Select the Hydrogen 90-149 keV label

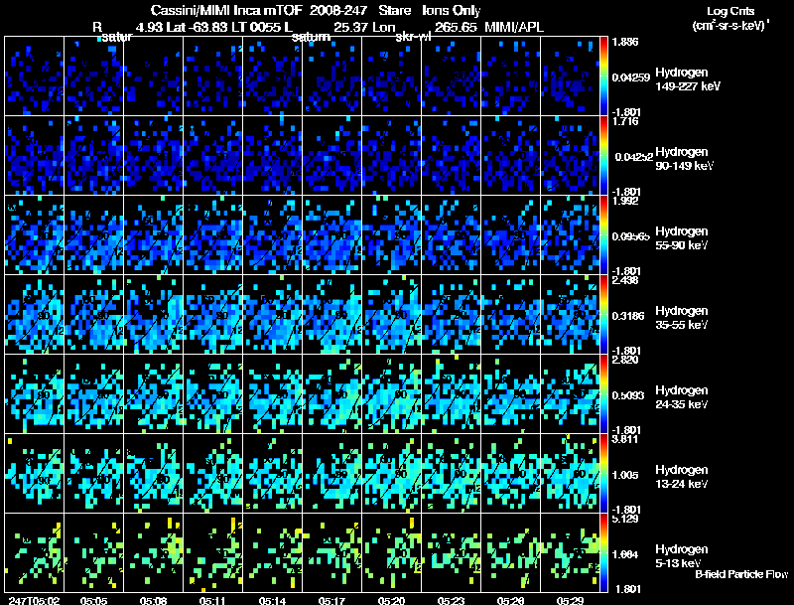[684, 159]
